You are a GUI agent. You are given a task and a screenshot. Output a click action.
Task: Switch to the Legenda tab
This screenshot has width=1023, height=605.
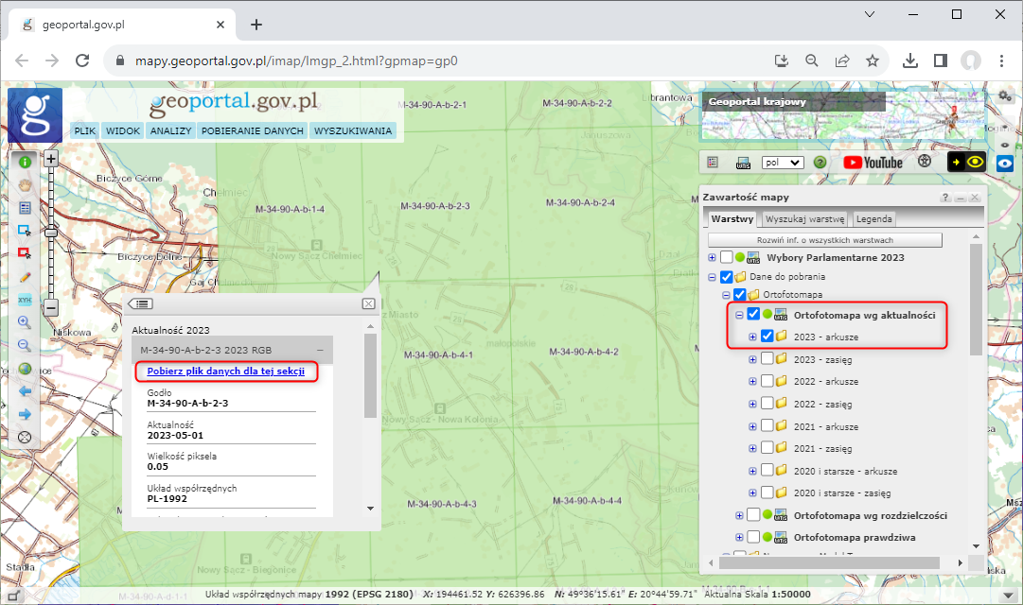point(873,219)
